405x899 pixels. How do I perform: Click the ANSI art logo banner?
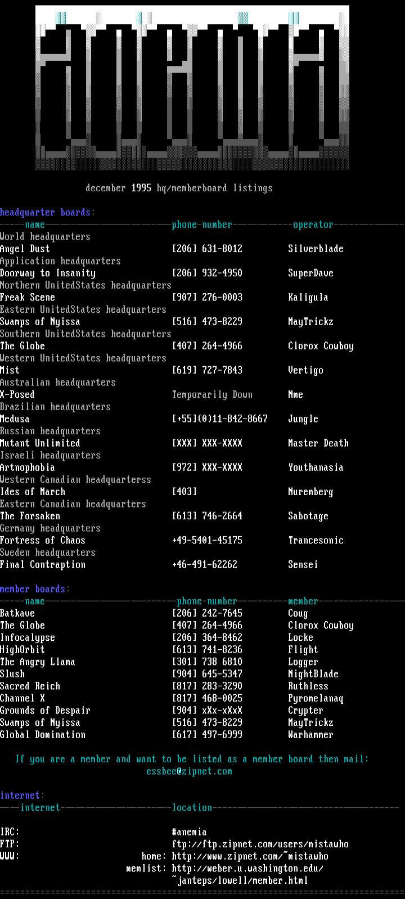(192, 88)
